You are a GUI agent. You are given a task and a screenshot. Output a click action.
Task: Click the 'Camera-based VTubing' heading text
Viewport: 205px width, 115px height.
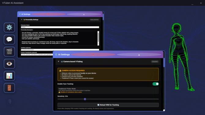(x=73, y=61)
